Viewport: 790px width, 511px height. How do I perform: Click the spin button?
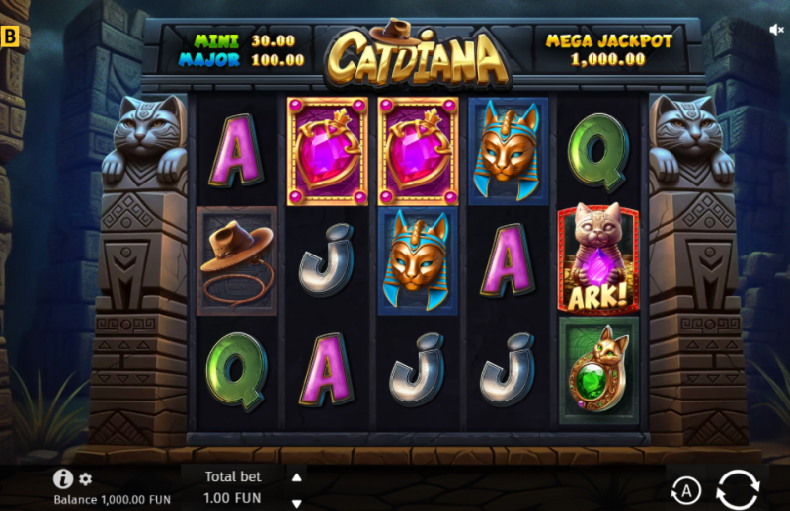[738, 489]
